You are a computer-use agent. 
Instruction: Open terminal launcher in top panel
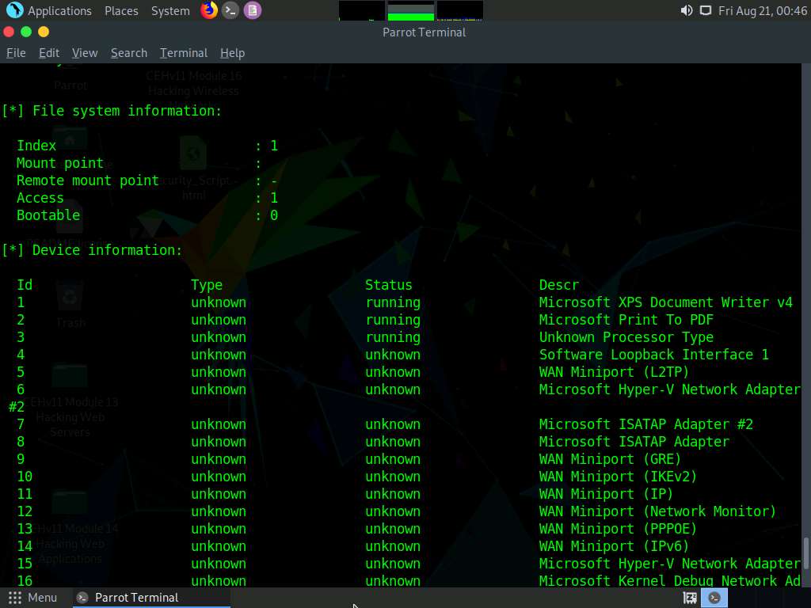[230, 10]
